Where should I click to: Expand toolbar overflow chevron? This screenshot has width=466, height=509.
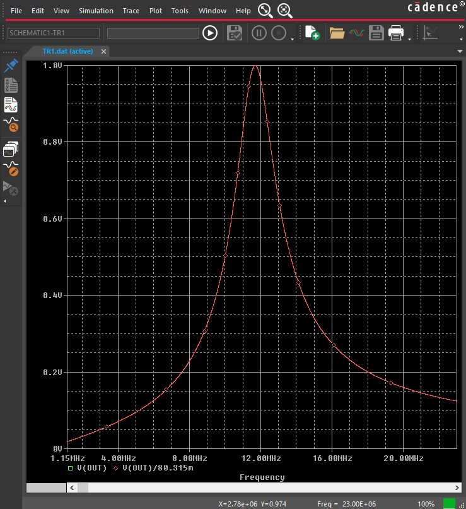[461, 27]
